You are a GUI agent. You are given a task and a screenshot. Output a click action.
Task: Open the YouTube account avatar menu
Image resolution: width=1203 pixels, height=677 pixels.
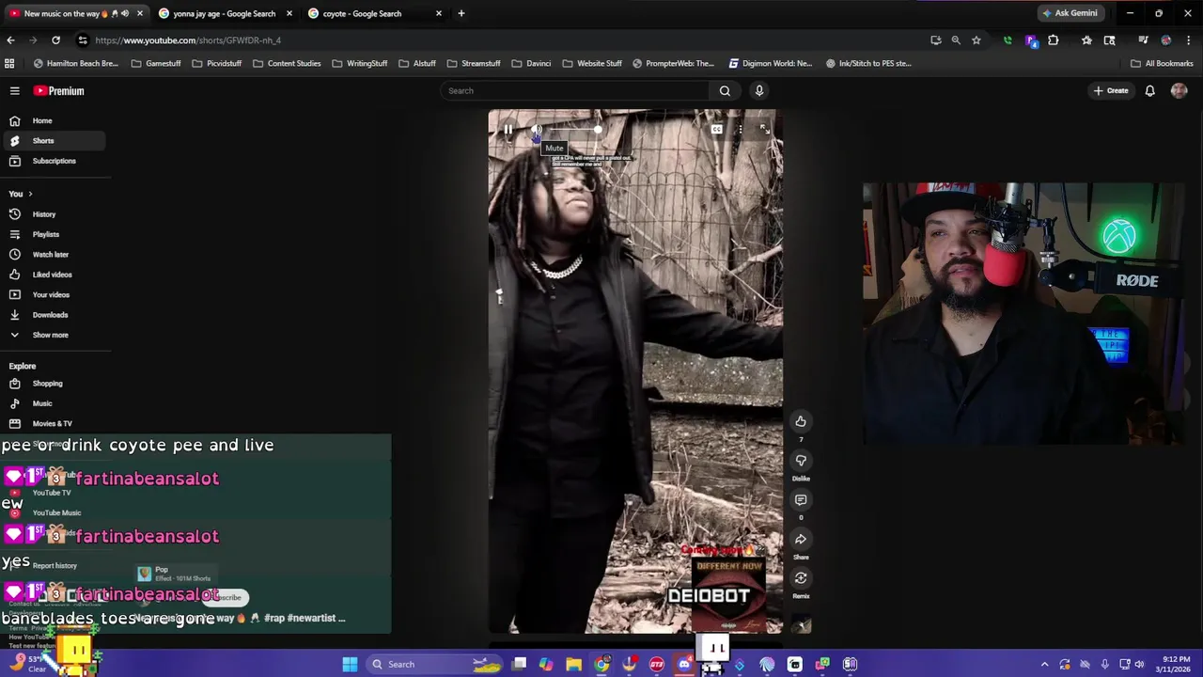1180,91
